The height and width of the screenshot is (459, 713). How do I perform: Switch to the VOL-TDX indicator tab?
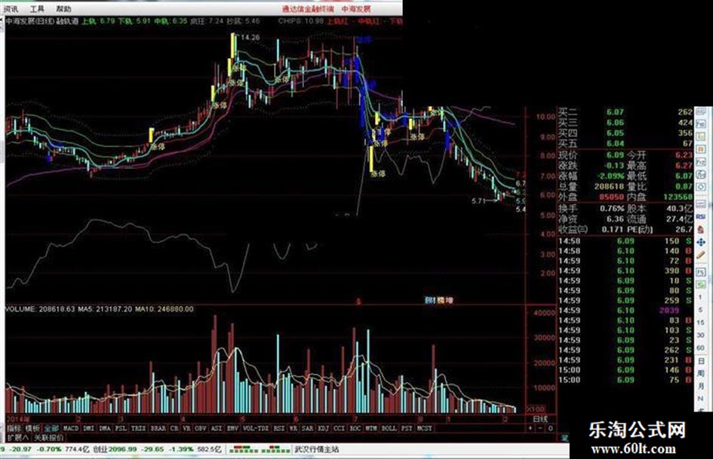click(x=256, y=428)
